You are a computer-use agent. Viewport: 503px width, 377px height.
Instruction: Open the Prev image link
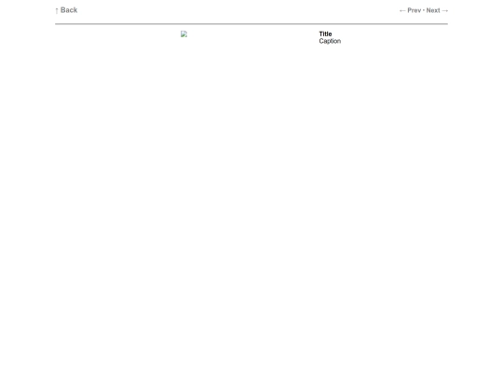410,10
